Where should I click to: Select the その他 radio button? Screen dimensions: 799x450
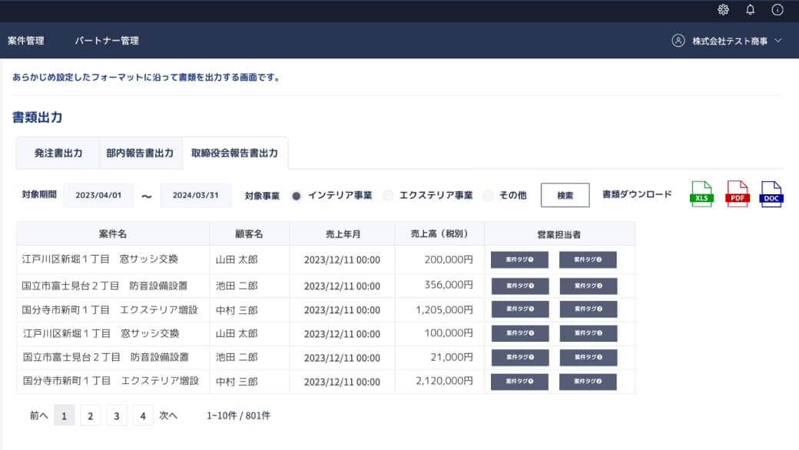488,196
